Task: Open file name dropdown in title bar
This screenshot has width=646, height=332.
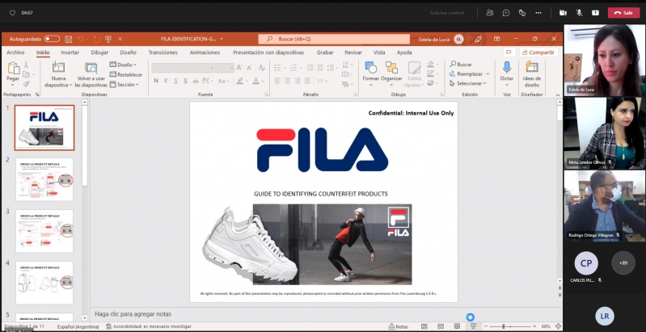Action: point(222,39)
